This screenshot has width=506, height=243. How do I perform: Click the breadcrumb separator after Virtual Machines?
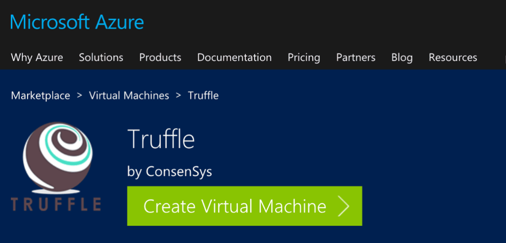point(178,96)
